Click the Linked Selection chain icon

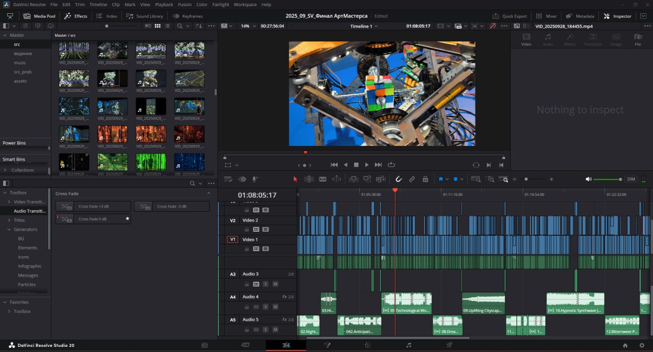tap(412, 179)
